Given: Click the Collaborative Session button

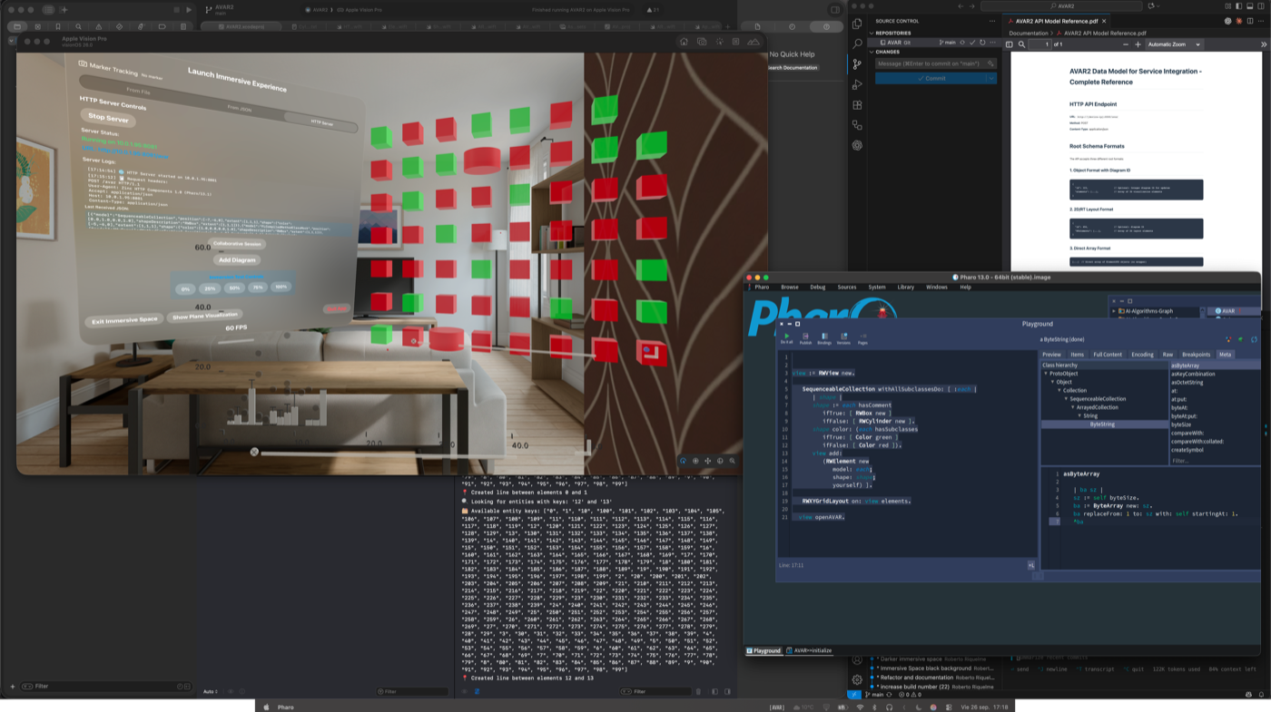Looking at the screenshot, I should pos(238,244).
